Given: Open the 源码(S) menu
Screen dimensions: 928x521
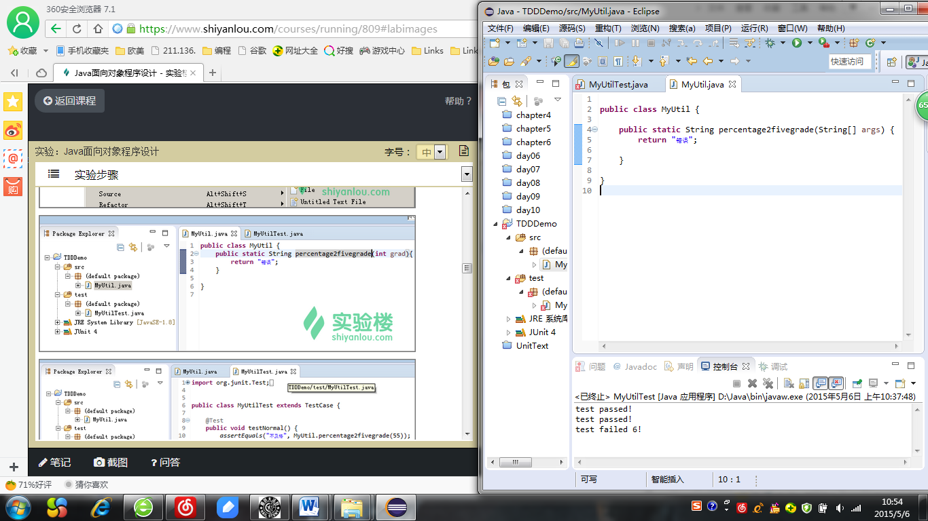Looking at the screenshot, I should click(572, 28).
